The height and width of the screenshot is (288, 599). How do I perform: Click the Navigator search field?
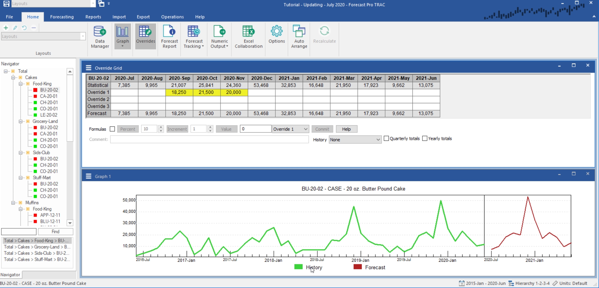pyautogui.click(x=19, y=232)
